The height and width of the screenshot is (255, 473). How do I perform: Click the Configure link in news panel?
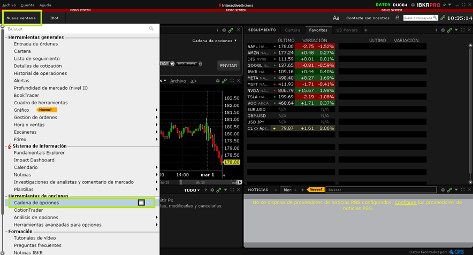(x=405, y=203)
